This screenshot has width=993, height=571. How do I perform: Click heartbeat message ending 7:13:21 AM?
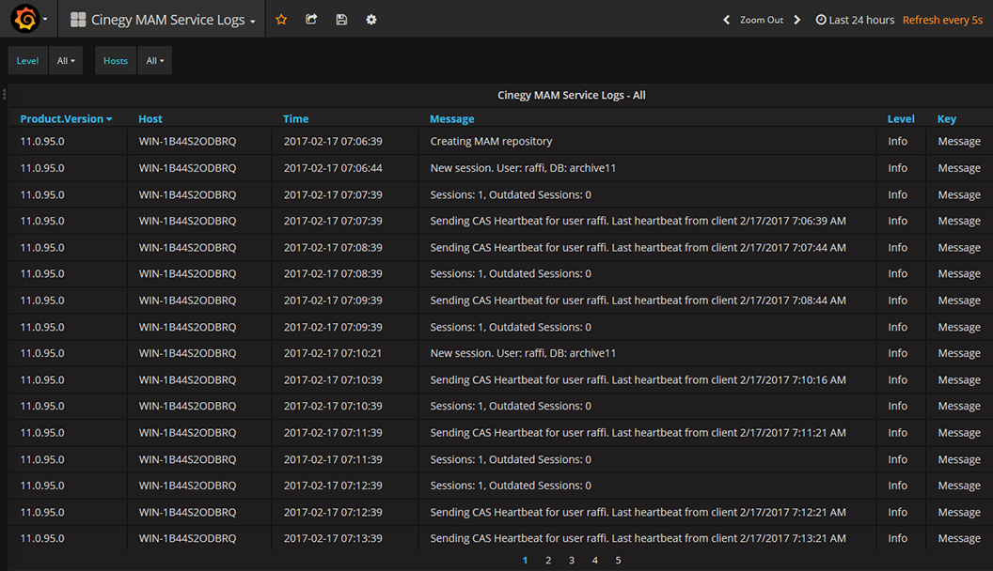tap(638, 539)
